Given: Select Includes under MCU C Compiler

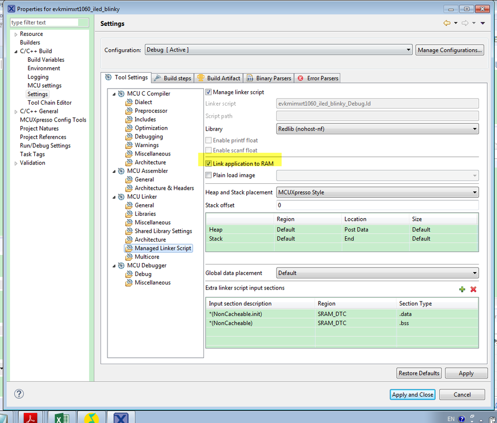Looking at the screenshot, I should pos(145,119).
